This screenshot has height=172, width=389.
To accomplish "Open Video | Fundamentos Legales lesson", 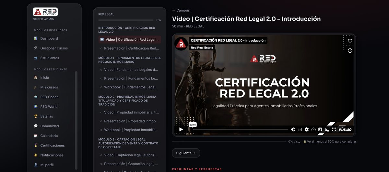I will point(130,70).
